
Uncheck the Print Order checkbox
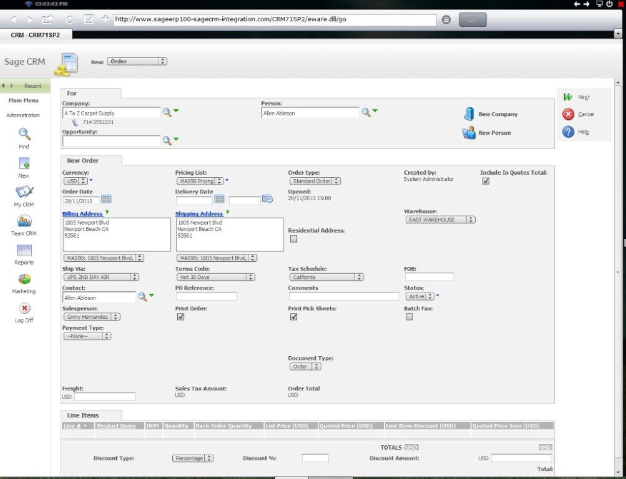(181, 317)
